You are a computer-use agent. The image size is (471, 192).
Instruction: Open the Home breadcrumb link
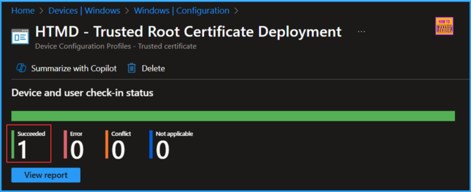22,11
